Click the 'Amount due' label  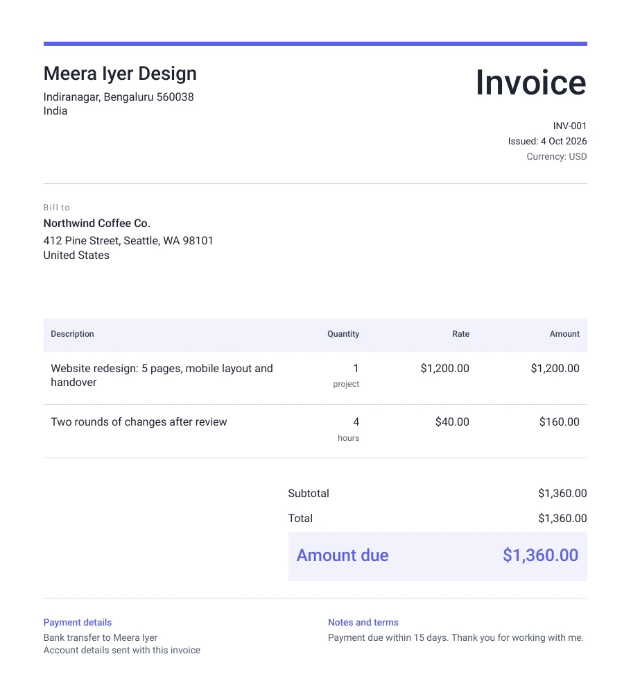343,555
